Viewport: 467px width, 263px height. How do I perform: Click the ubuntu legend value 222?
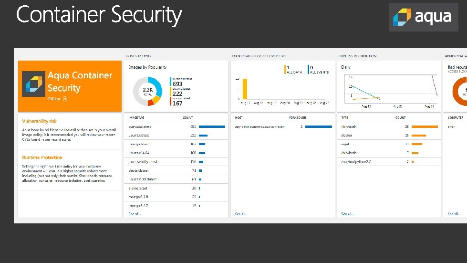click(177, 94)
